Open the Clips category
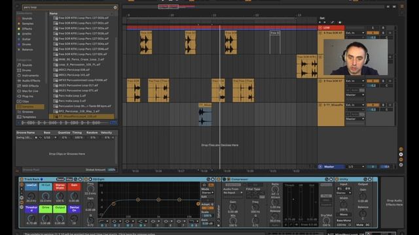The image size is (419, 235). point(26,102)
